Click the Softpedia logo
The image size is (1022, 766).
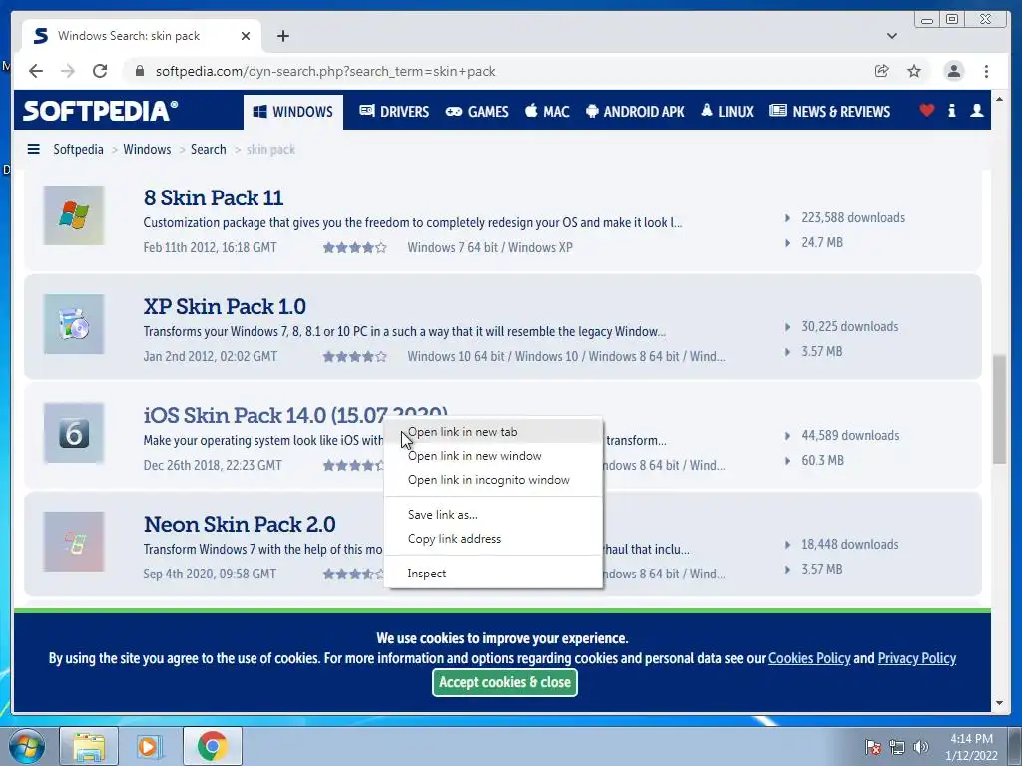click(x=100, y=110)
